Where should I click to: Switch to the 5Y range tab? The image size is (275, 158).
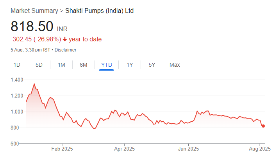[152, 65]
